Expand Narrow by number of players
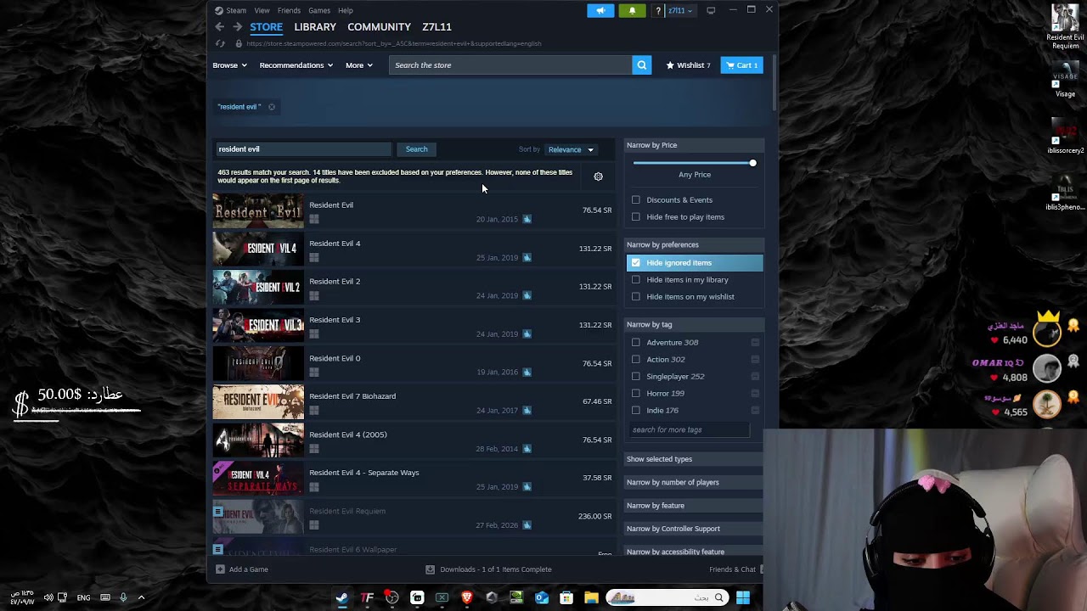Screen dimensions: 1087x611 coord(694,482)
